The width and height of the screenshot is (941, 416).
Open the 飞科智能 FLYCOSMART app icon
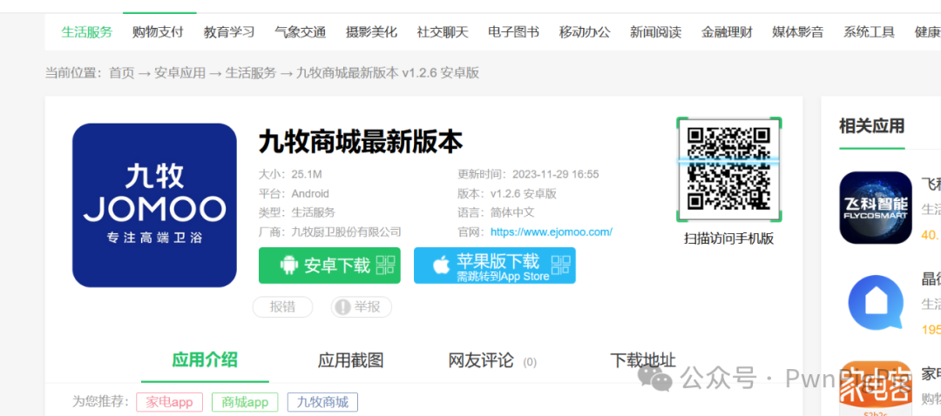pos(876,207)
